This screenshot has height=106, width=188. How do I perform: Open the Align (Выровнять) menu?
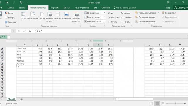(169, 13)
